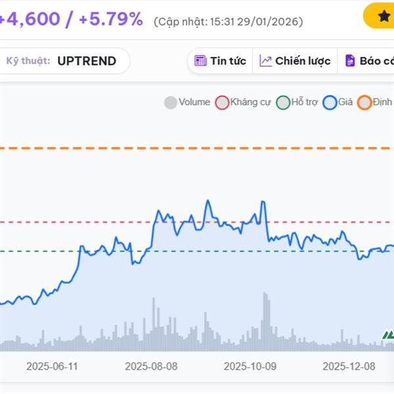Screen dimensions: 394x394
Task: Click the 2025-08-08 date axis label
Action: tap(150, 366)
